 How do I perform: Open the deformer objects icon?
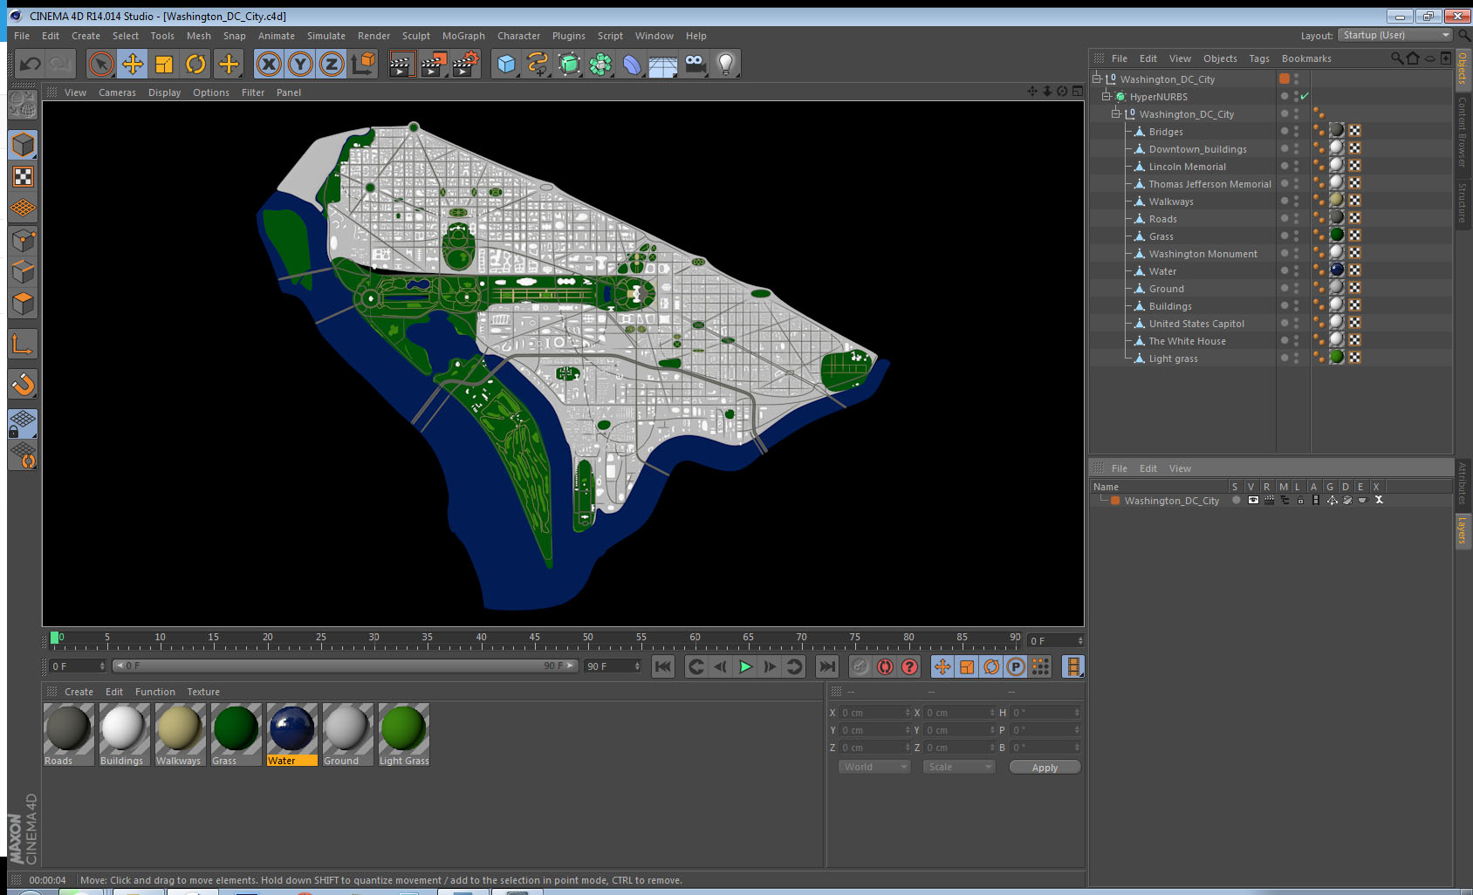632,64
